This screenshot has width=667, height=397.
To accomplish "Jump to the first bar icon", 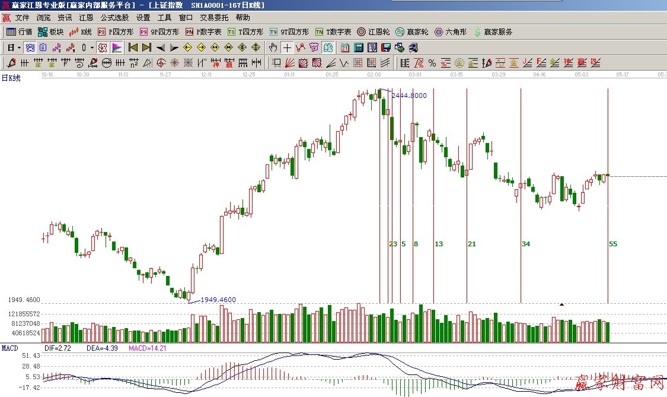I will point(133,47).
